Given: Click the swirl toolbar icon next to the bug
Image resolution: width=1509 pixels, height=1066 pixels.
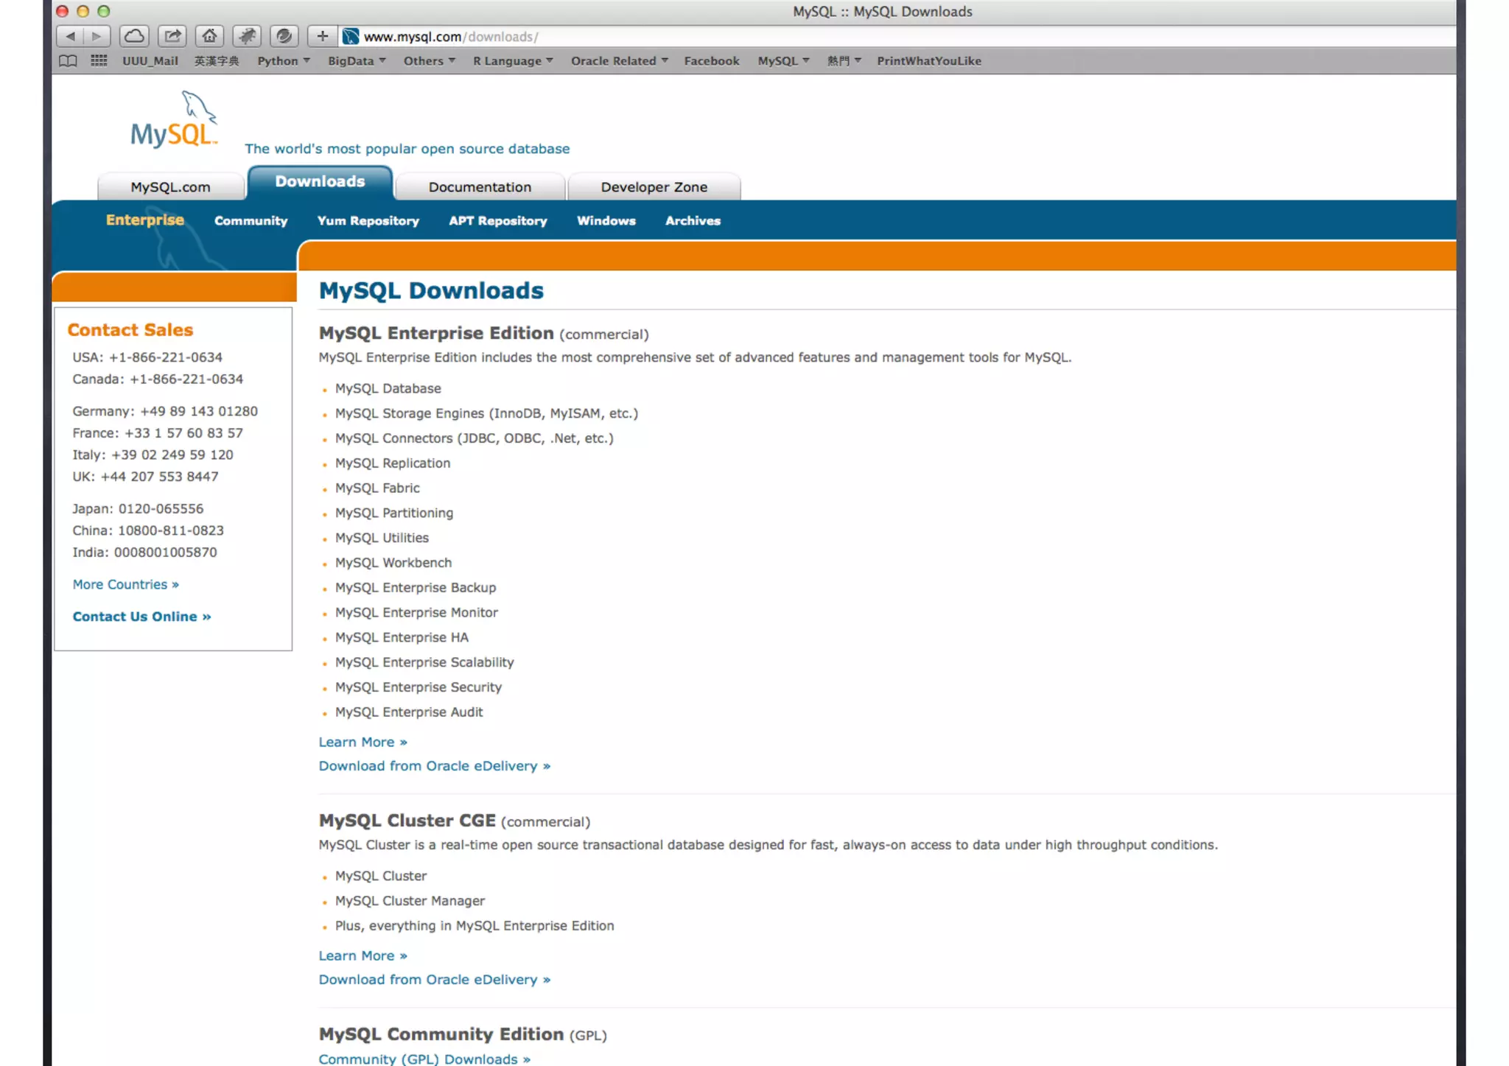Looking at the screenshot, I should [x=284, y=36].
